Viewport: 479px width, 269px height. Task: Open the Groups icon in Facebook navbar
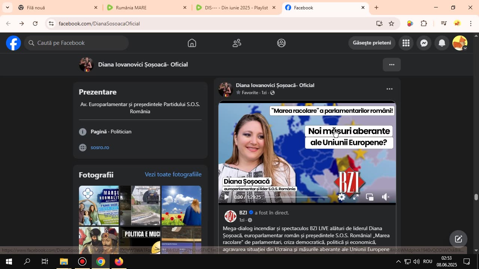coord(281,43)
